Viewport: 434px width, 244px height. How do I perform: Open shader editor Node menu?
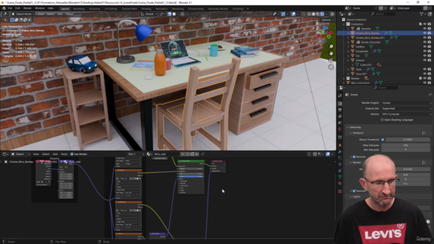coord(64,154)
